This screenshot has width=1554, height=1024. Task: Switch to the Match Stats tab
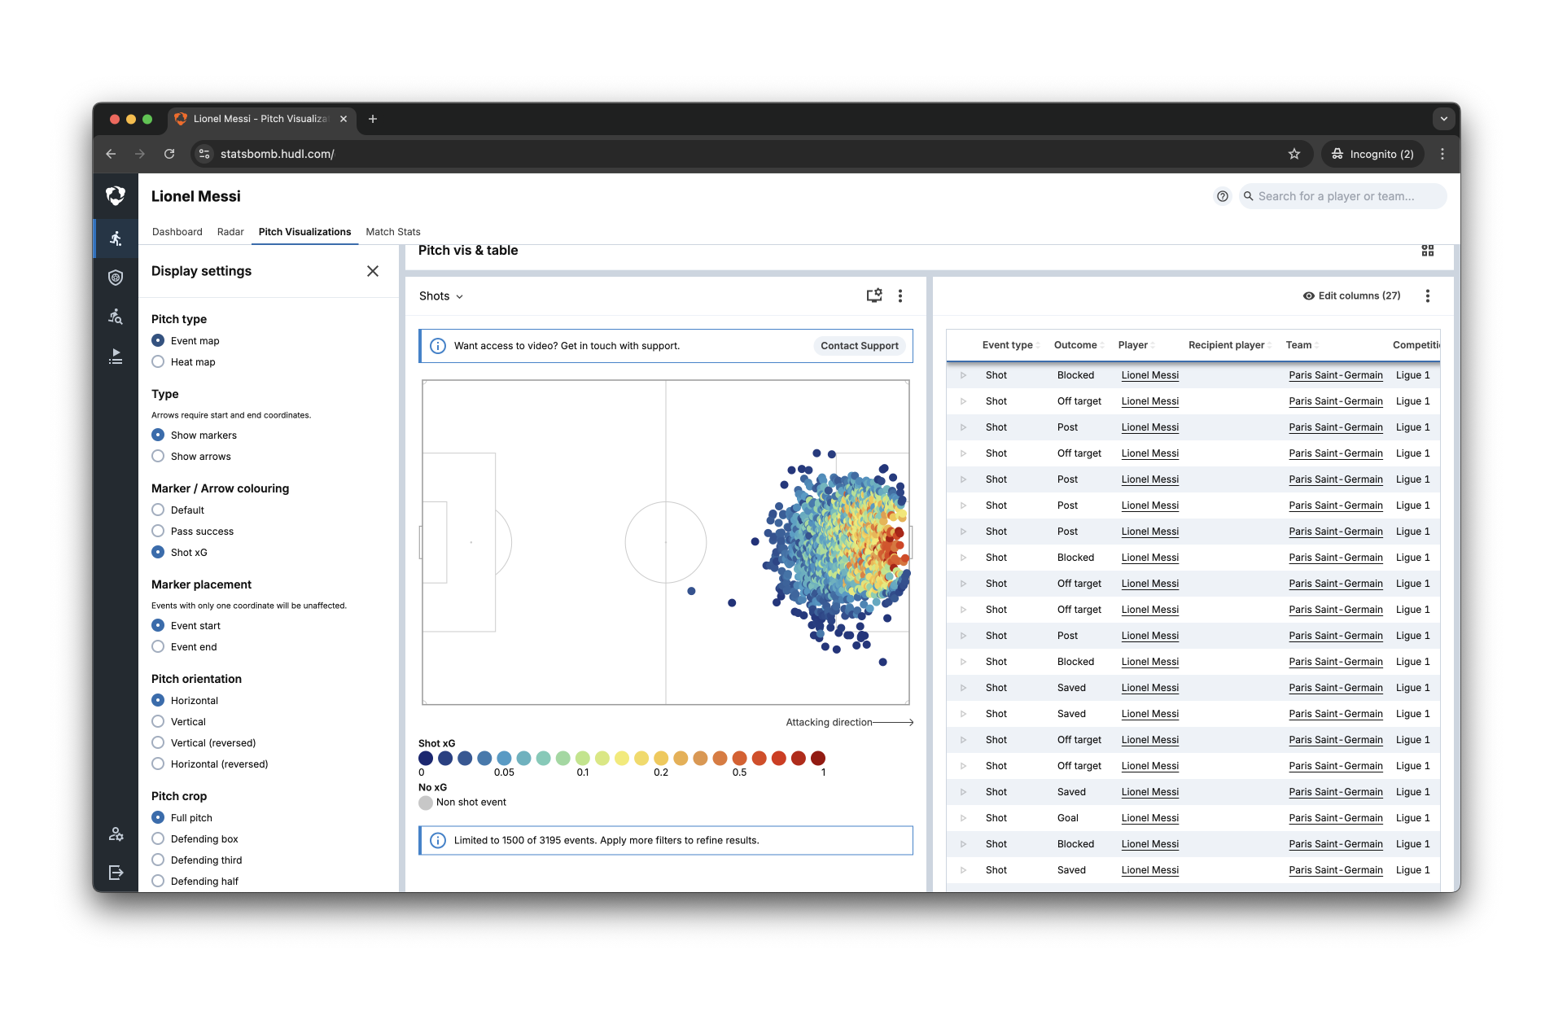[x=393, y=232]
